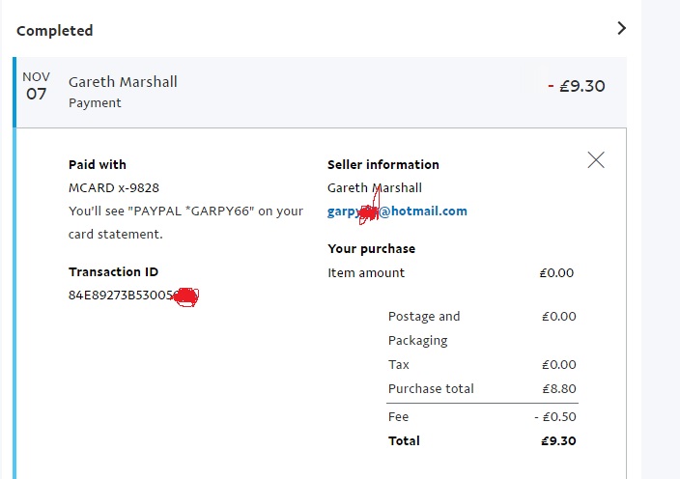Select the Purchase total £8.80 value

558,389
